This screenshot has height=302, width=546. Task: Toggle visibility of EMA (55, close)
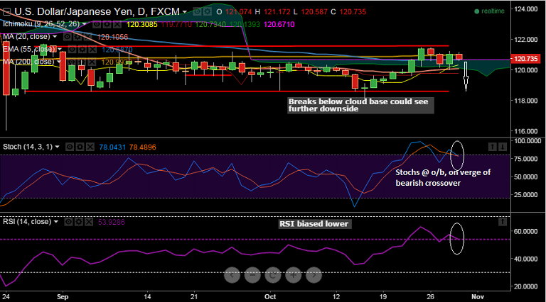[x=72, y=50]
